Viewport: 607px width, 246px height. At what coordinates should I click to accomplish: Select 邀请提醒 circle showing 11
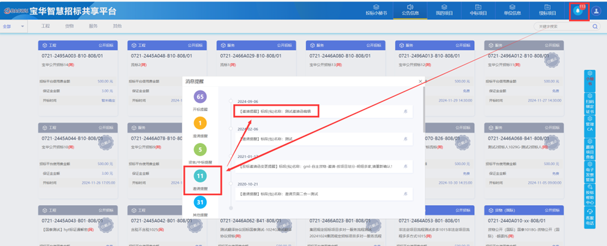click(200, 176)
